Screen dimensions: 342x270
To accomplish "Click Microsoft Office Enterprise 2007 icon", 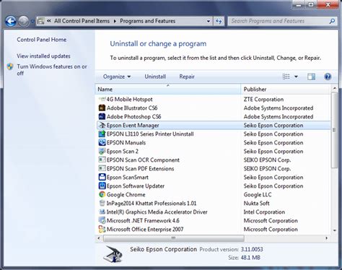I will point(102,229).
